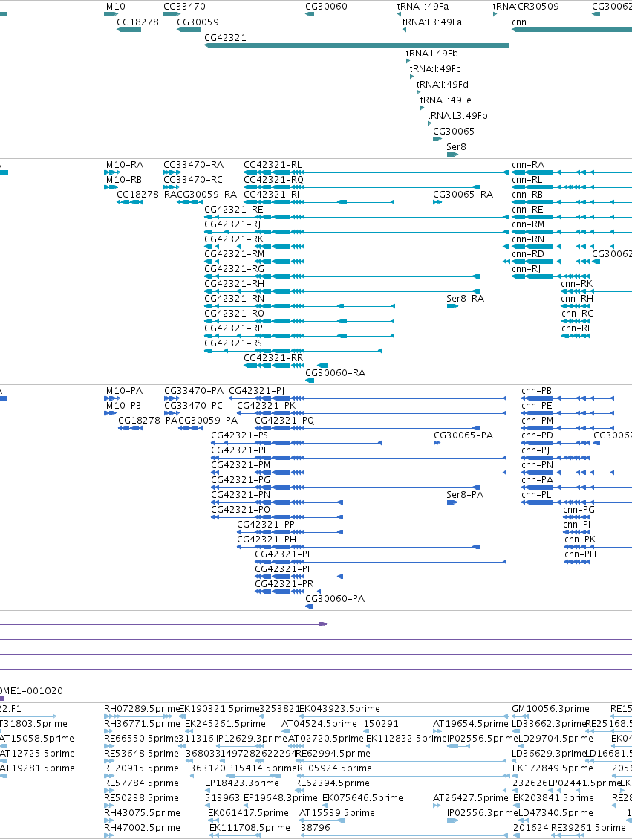The height and width of the screenshot is (839, 632).
Task: Open the CG42321-RK transcript label
Action: (234, 239)
